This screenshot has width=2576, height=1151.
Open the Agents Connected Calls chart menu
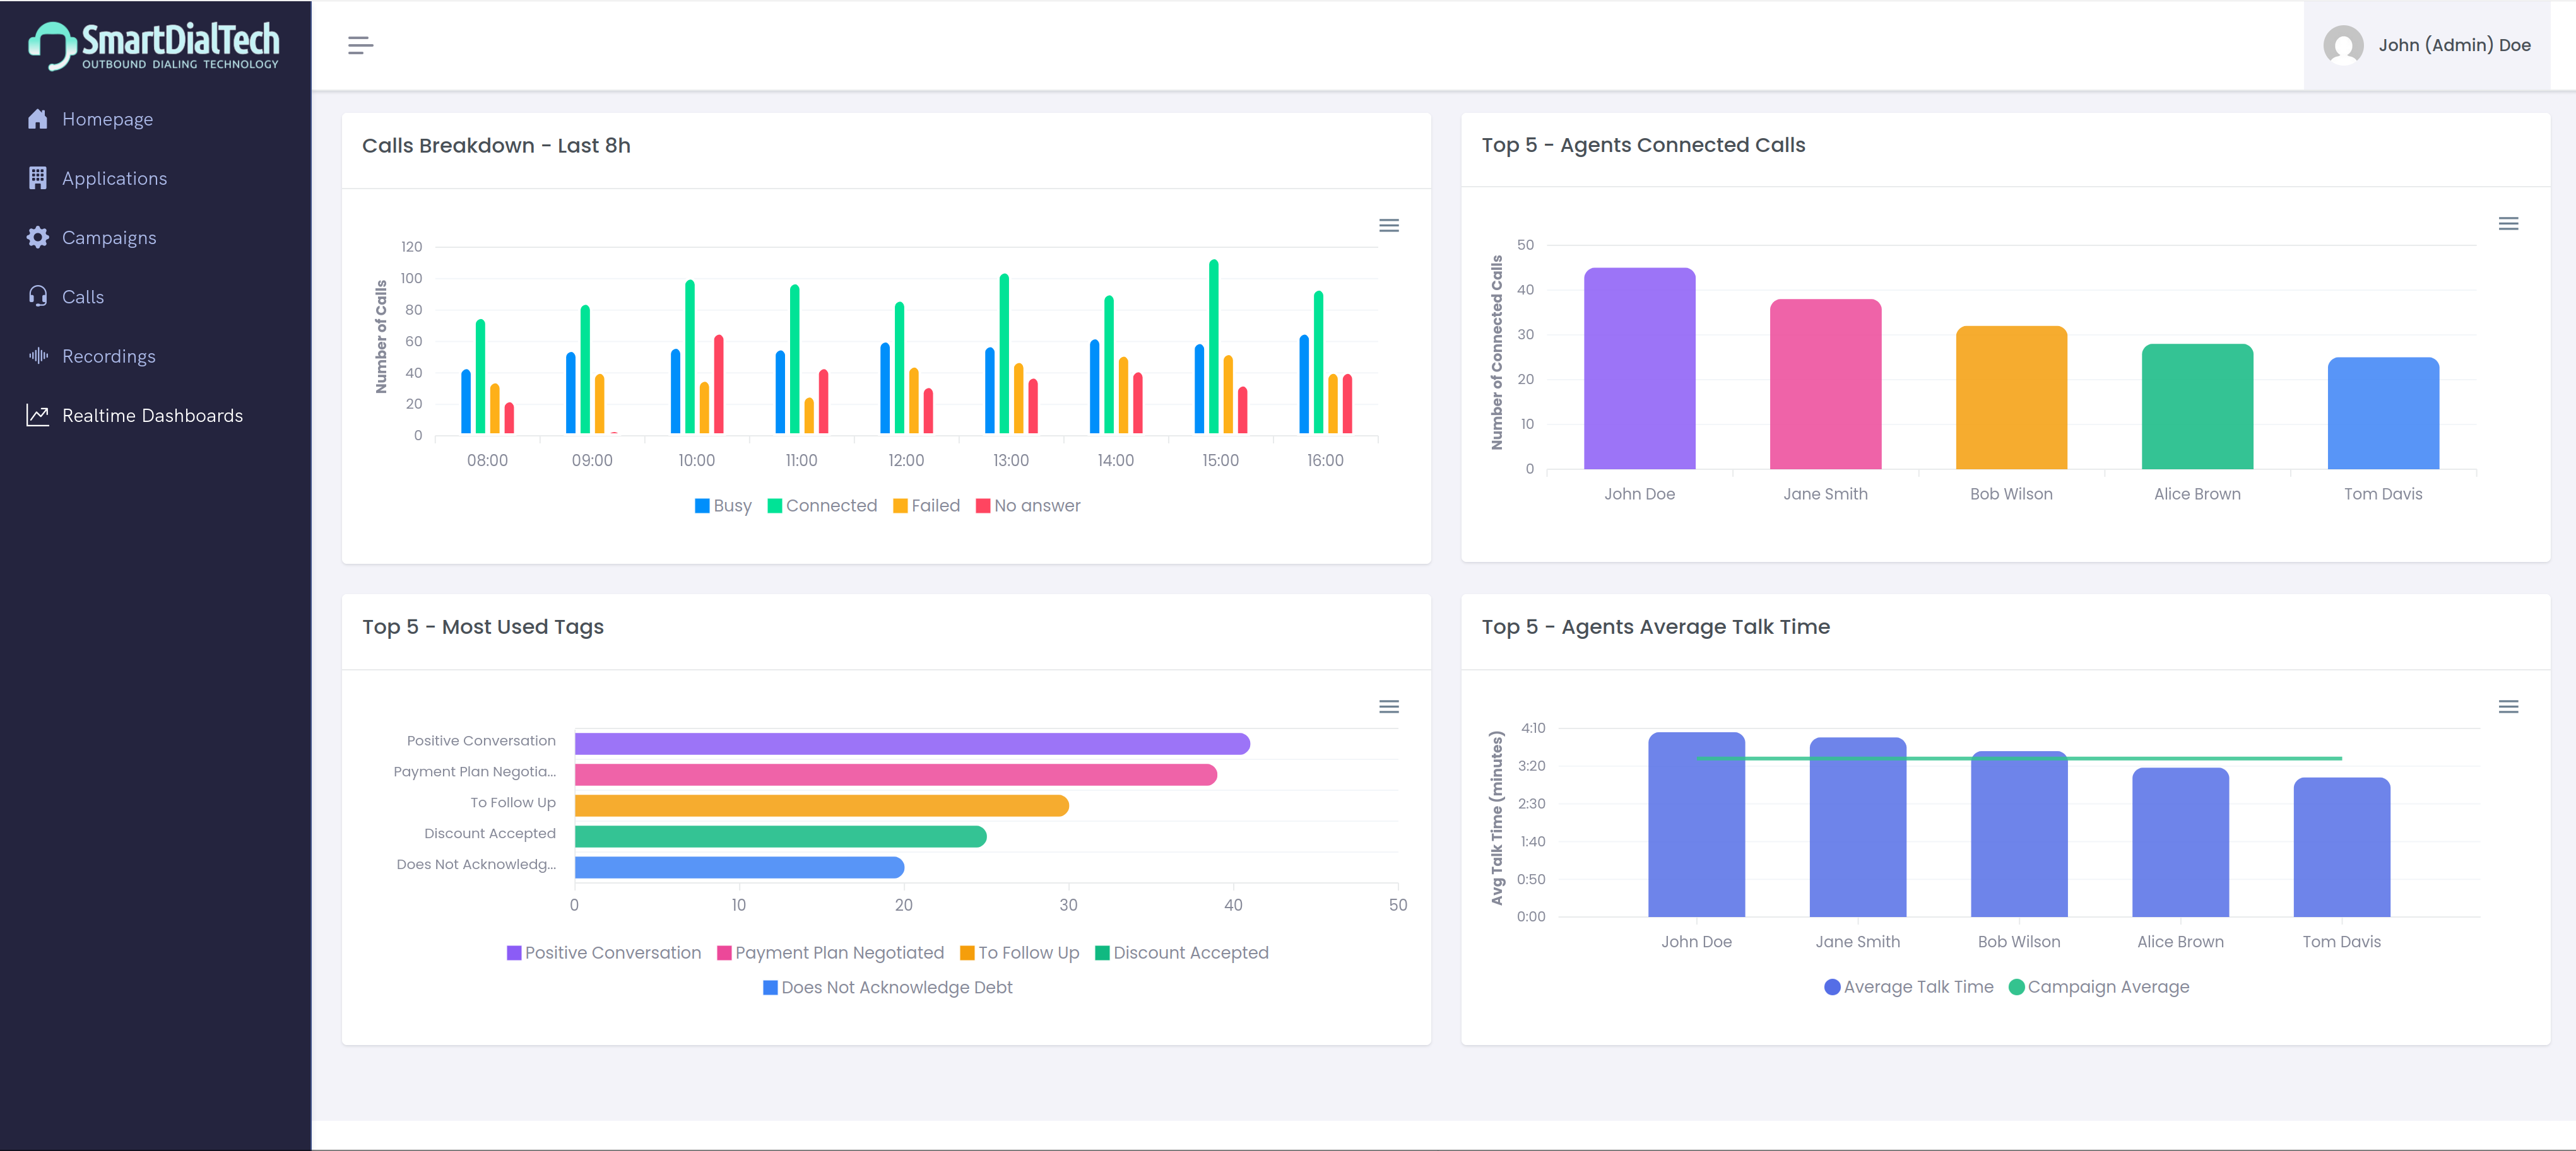2508,224
